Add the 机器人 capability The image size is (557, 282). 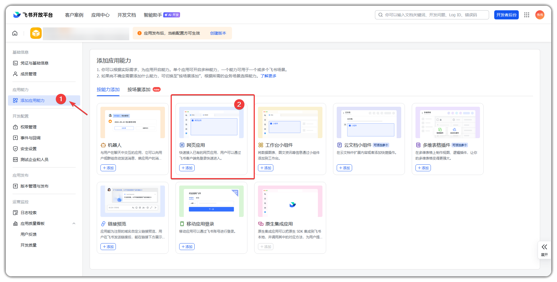click(108, 168)
